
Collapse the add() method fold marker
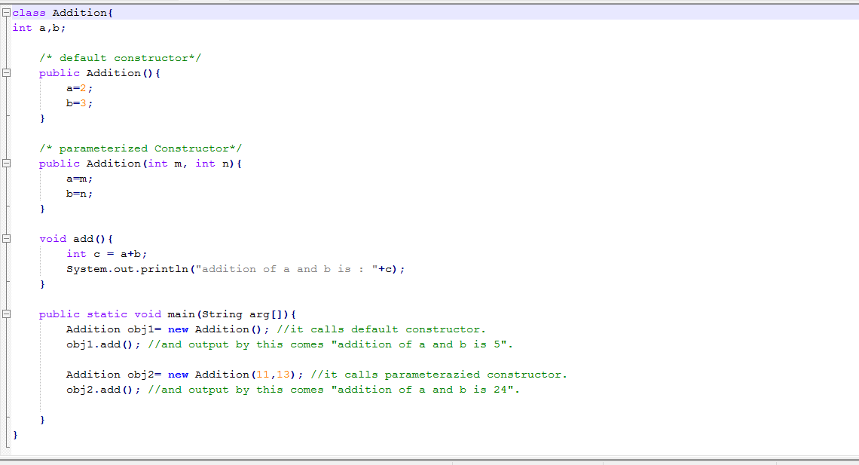pyautogui.click(x=7, y=238)
